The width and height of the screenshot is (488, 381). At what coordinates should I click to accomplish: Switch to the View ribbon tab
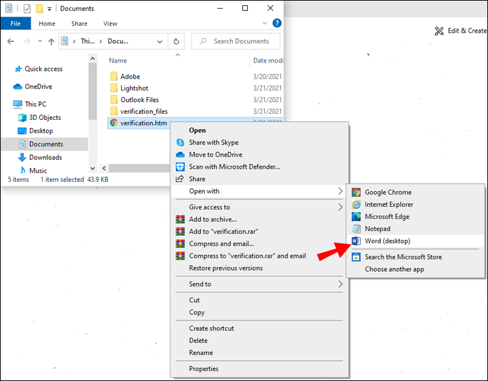point(110,23)
